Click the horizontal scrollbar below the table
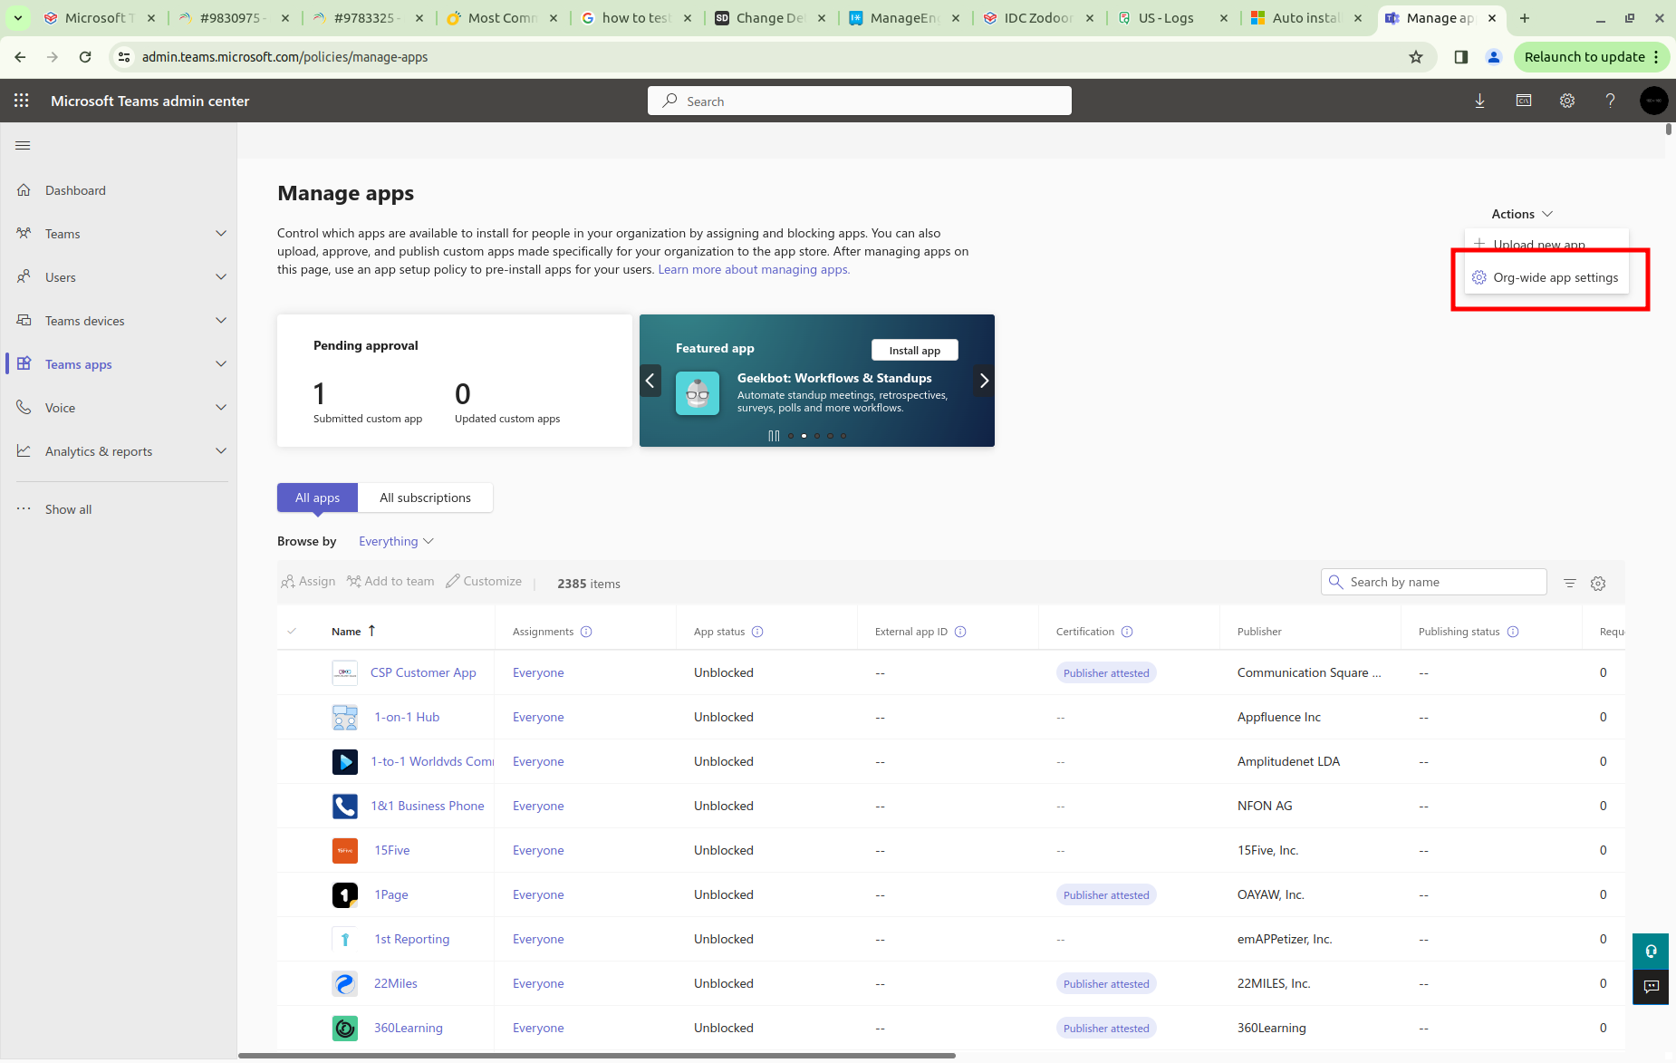The width and height of the screenshot is (1676, 1063). [597, 1056]
